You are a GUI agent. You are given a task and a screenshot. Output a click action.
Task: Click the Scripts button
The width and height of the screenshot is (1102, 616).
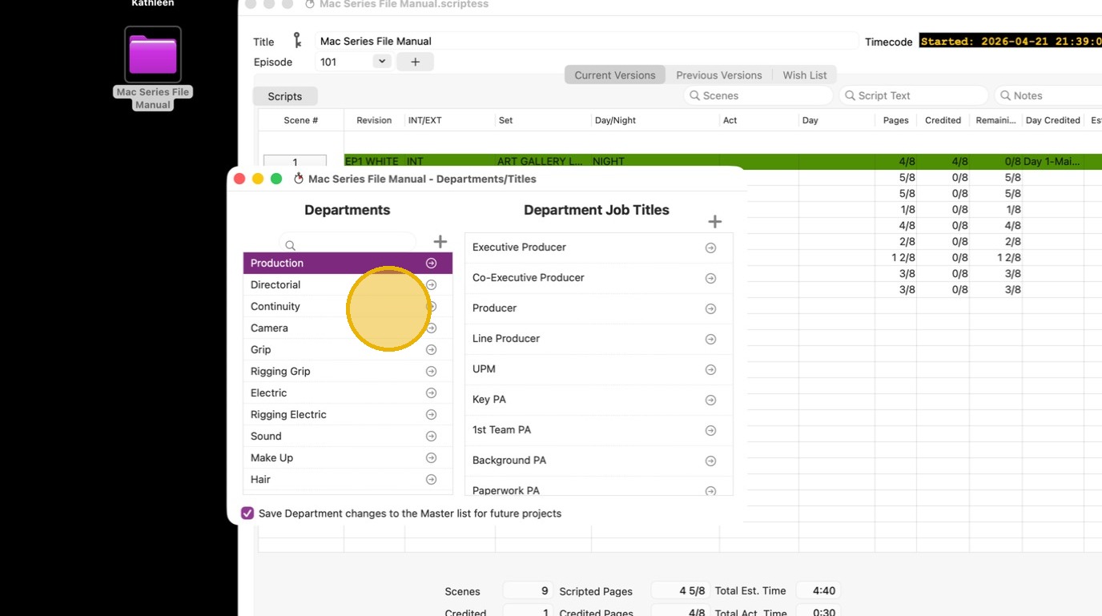click(x=285, y=96)
